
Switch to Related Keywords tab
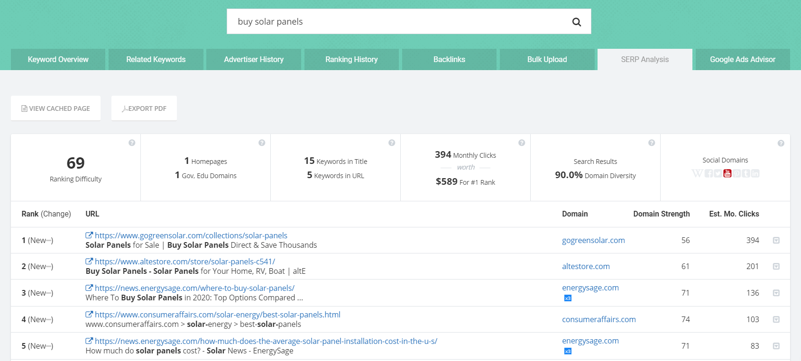[x=156, y=59]
